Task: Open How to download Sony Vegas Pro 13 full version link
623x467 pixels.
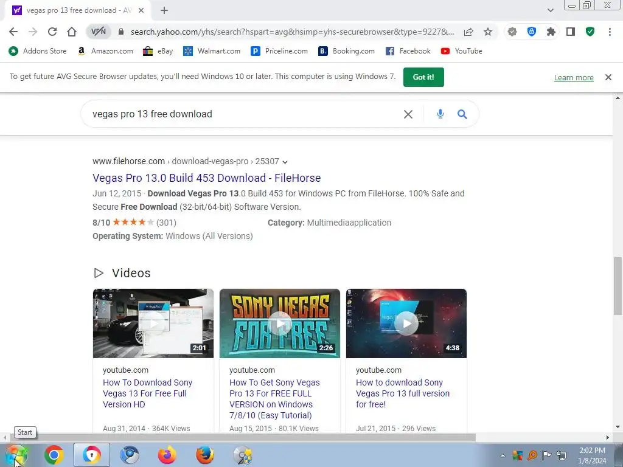Action: coord(403,393)
